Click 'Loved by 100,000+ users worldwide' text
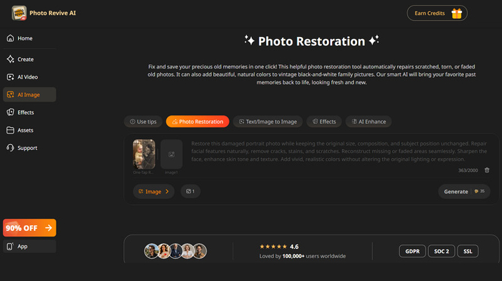Screen dimensions: 502x281 pos(303,256)
